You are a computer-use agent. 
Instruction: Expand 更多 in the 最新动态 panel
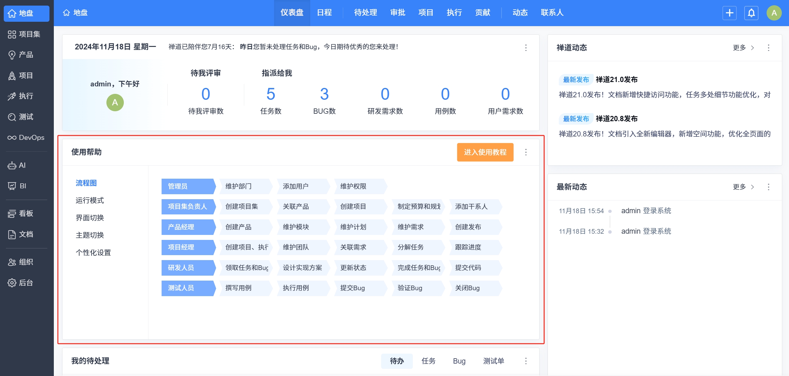(x=743, y=187)
